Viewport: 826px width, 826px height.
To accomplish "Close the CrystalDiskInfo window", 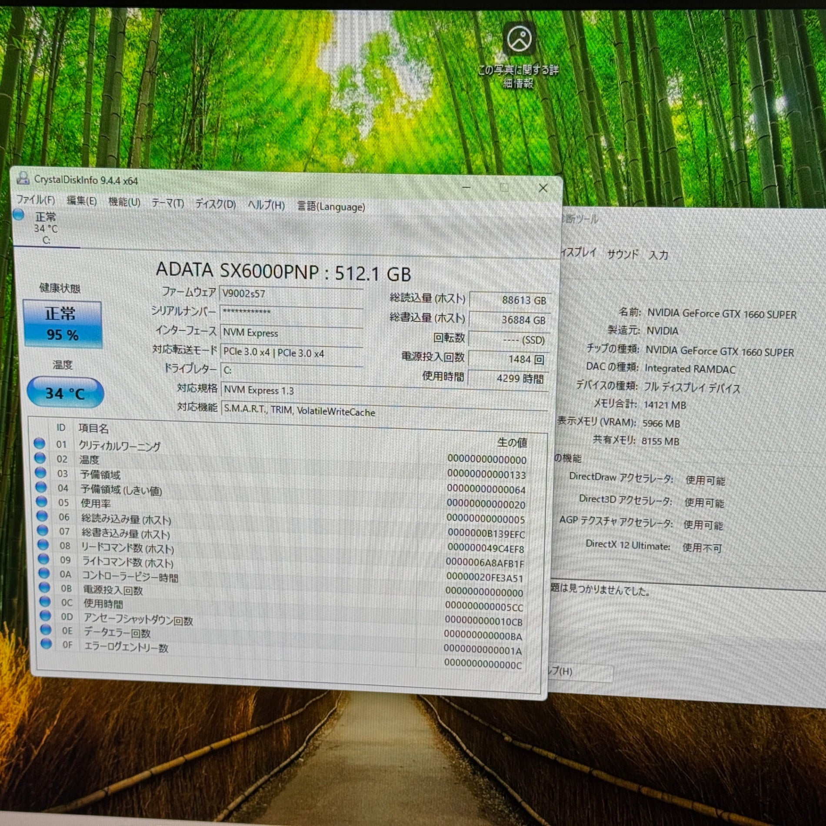I will pos(543,188).
